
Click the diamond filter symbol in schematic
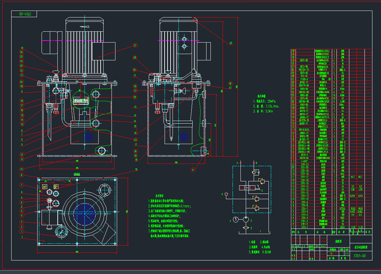pyautogui.click(x=245, y=228)
